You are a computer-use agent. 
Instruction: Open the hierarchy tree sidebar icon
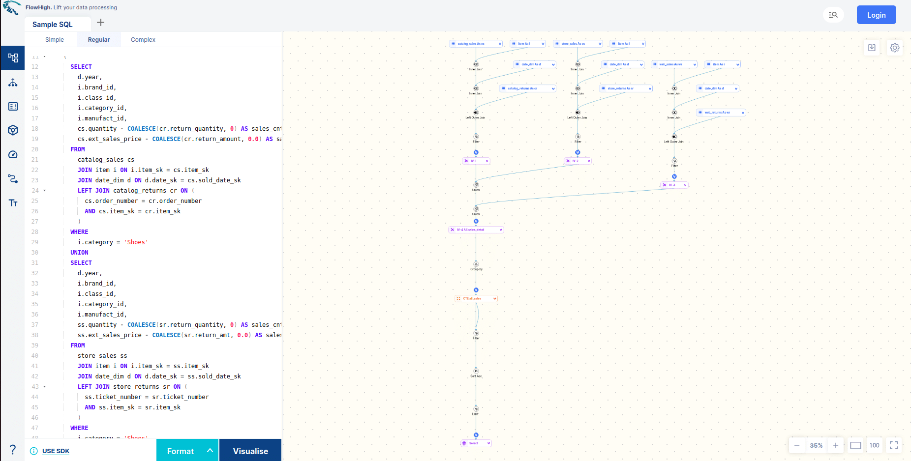point(13,83)
